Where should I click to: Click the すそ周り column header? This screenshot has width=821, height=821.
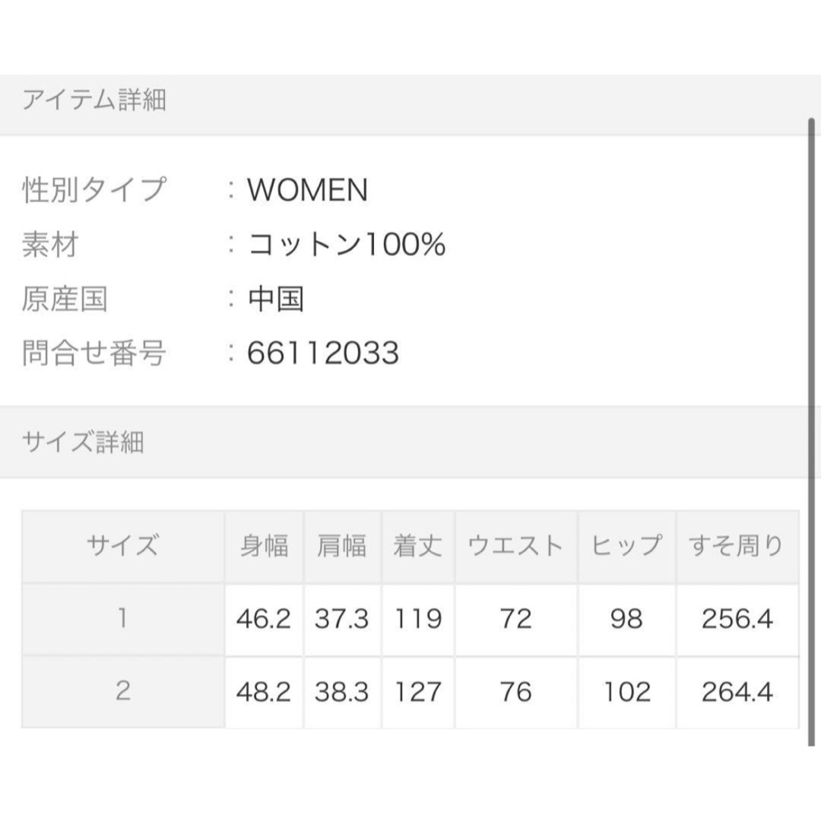pyautogui.click(x=737, y=547)
